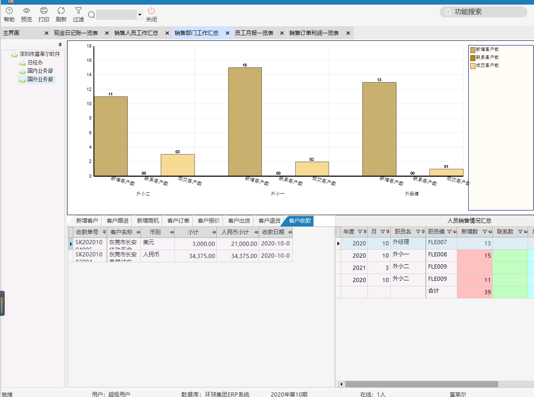Click the 预览 preview eye icon
This screenshot has width=534, height=397.
point(26,11)
